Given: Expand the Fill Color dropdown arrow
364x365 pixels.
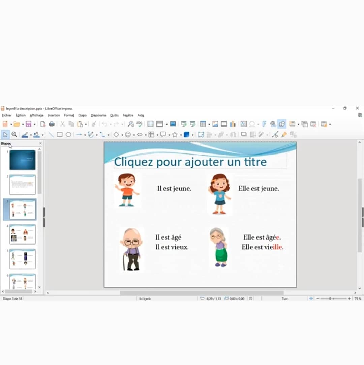Looking at the screenshot, I should pos(42,135).
